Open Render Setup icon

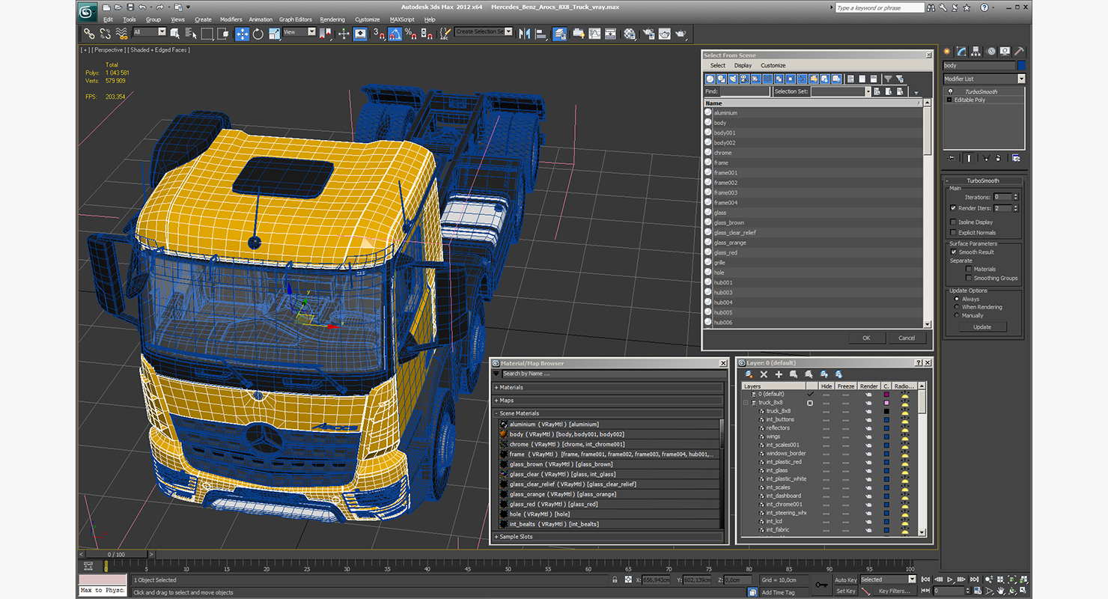click(x=648, y=34)
